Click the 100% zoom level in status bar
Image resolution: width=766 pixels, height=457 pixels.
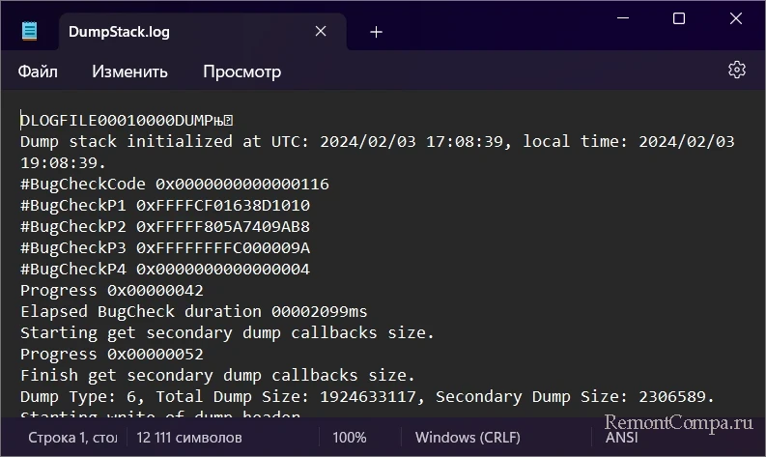(350, 438)
